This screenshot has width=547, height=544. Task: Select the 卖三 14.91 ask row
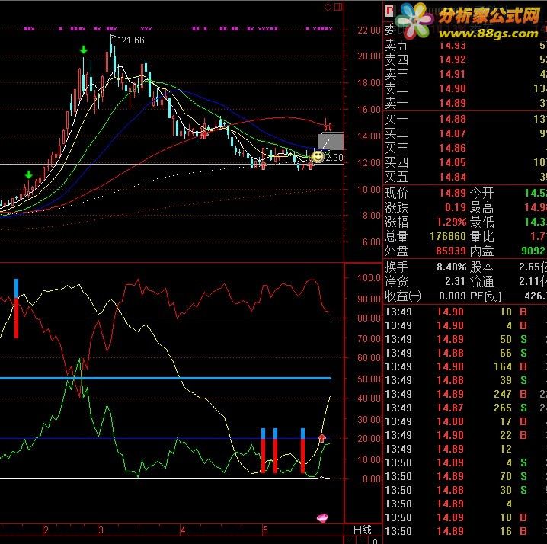pyautogui.click(x=465, y=74)
